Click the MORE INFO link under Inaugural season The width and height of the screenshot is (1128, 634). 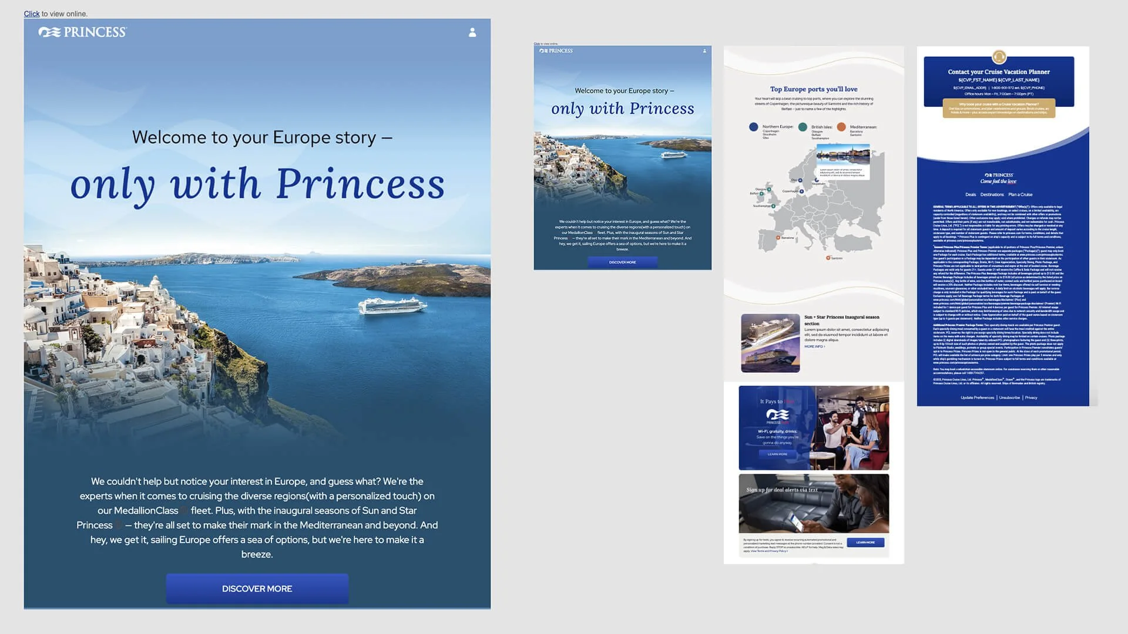point(814,346)
